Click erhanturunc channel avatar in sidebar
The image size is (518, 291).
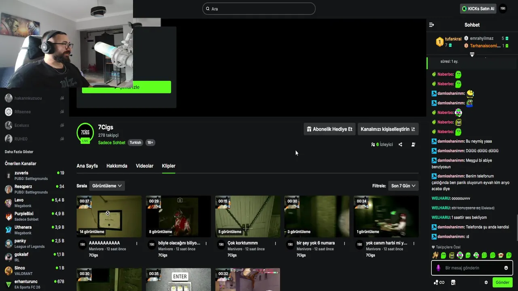pos(8,284)
